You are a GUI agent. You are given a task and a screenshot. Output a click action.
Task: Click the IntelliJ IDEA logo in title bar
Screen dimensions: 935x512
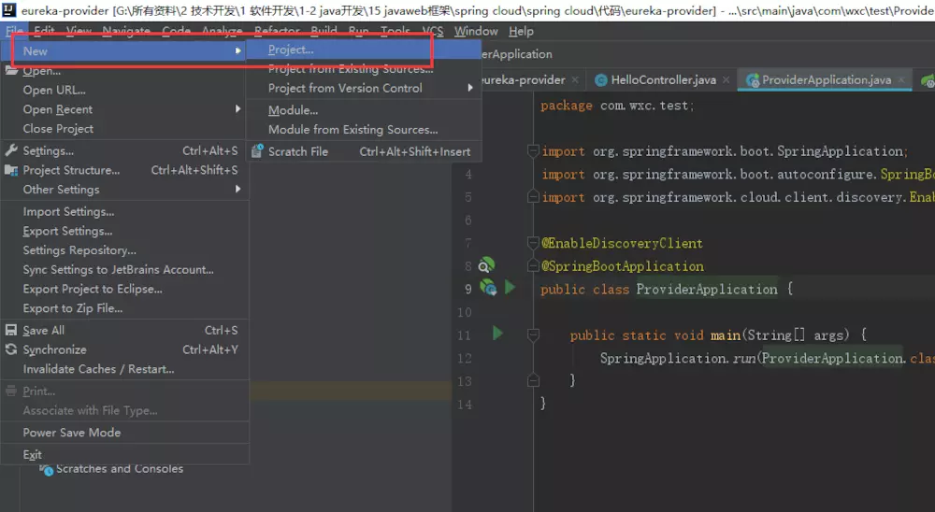(x=9, y=10)
